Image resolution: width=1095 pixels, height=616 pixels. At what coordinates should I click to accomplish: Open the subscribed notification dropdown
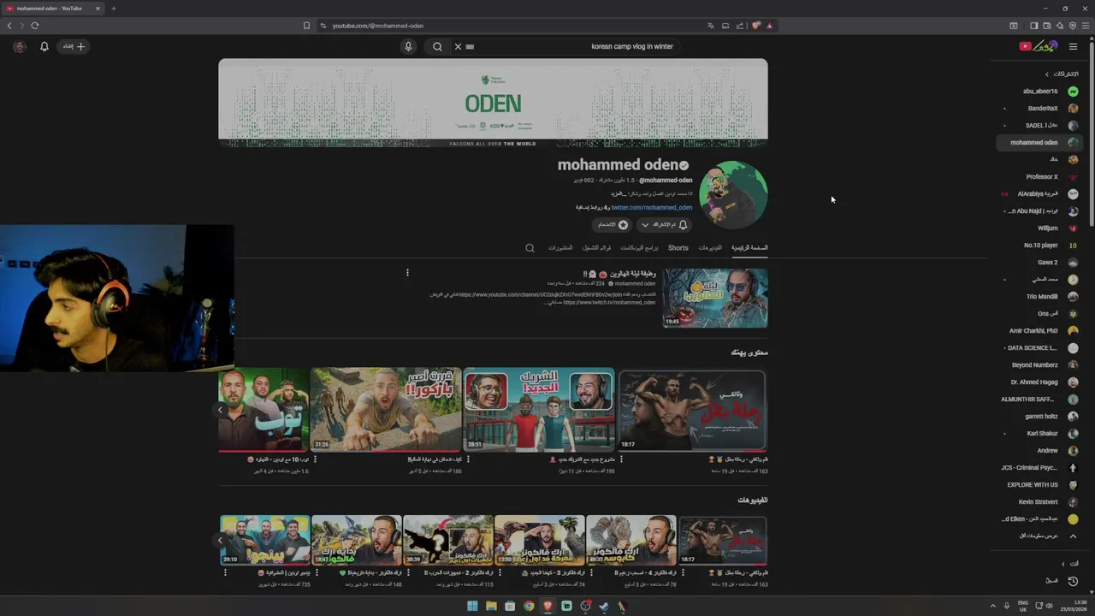point(665,224)
